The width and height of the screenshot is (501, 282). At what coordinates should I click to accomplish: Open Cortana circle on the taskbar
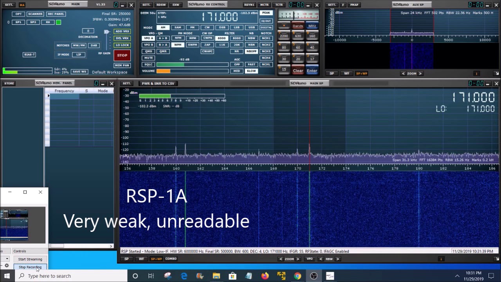(x=135, y=276)
